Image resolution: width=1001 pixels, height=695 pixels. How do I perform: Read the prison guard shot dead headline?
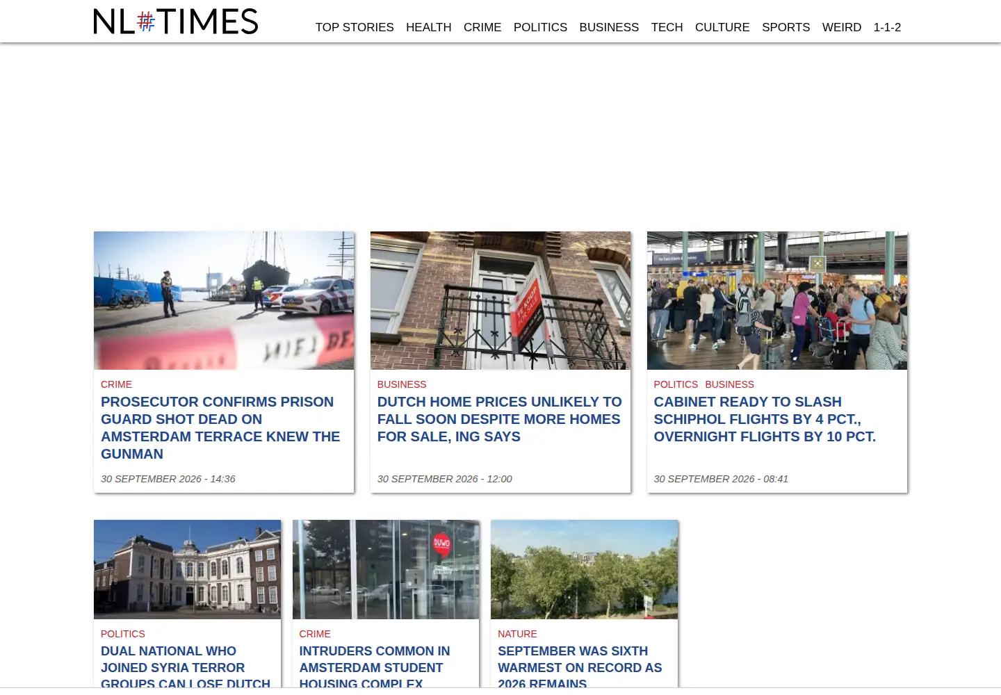tap(220, 427)
